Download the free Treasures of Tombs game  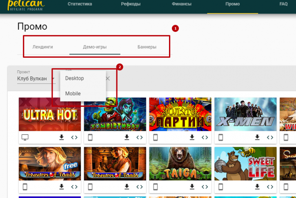(x=62, y=187)
